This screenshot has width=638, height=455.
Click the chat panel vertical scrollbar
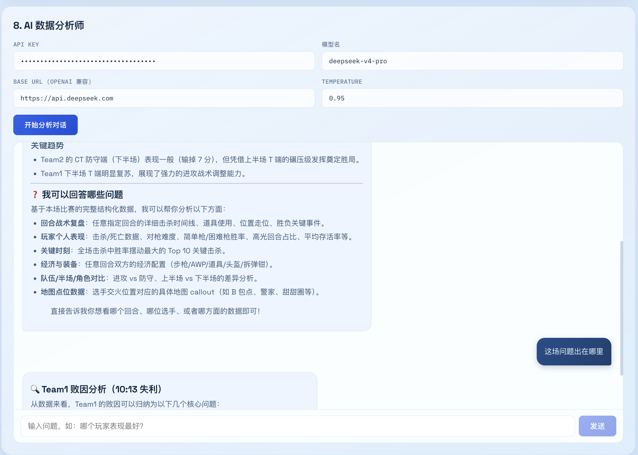coord(621,308)
